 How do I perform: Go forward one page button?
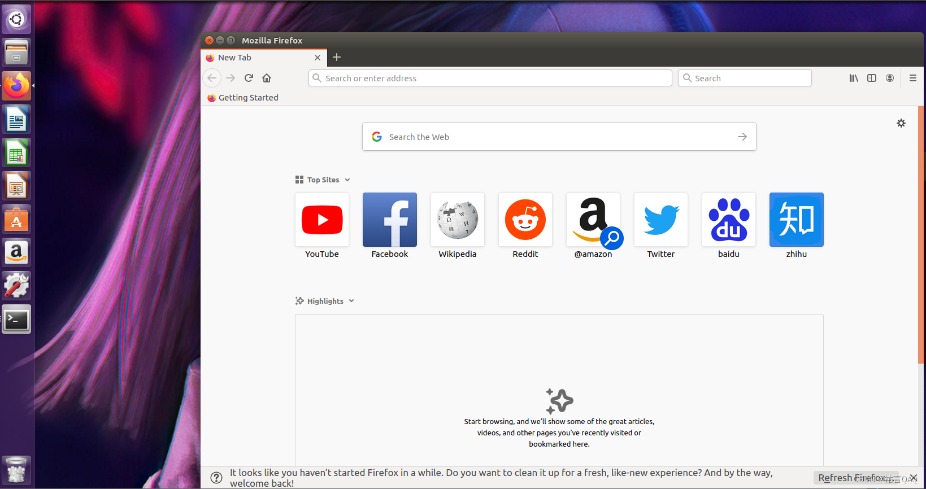click(231, 78)
